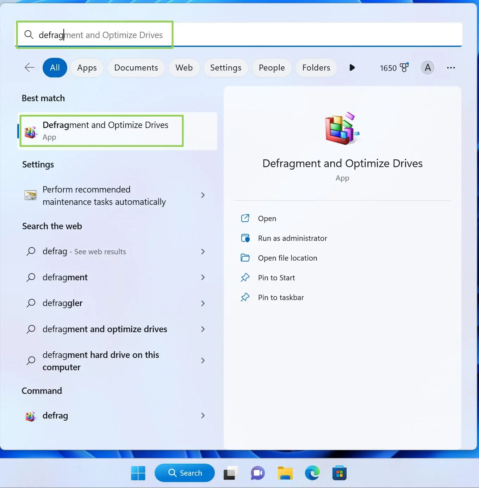The width and height of the screenshot is (479, 488).
Task: Expand the defraggler suggestion chevron
Action: [203, 303]
